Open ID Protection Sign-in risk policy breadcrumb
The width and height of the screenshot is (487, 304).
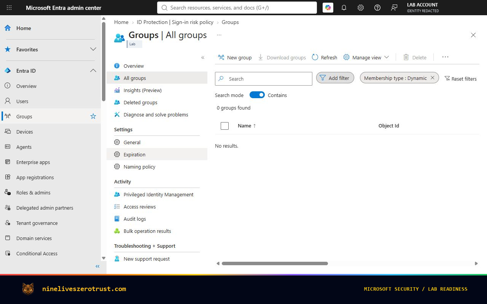click(175, 22)
